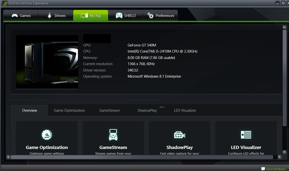Open the ShadowPlay beta sub-tab
Viewport: 289px width, 171px height.
click(147, 110)
